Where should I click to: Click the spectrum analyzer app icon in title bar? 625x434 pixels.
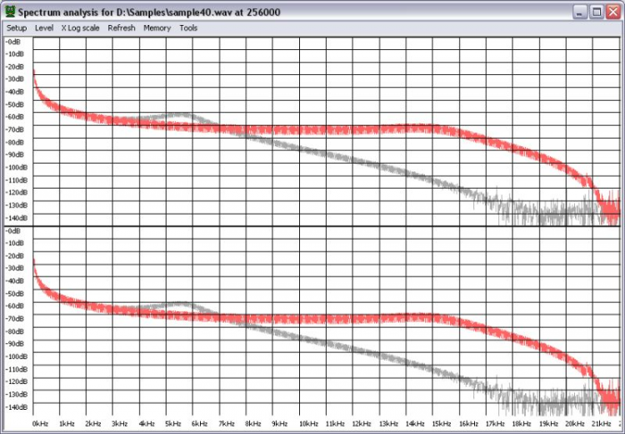9,13
